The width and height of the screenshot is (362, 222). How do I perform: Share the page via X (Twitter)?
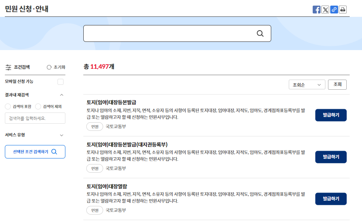pyautogui.click(x=325, y=9)
